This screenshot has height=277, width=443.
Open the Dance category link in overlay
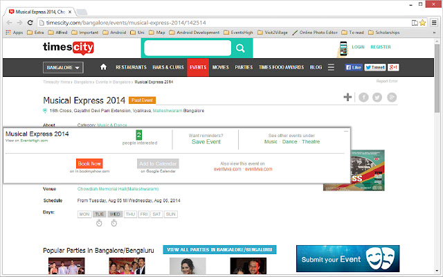click(289, 141)
